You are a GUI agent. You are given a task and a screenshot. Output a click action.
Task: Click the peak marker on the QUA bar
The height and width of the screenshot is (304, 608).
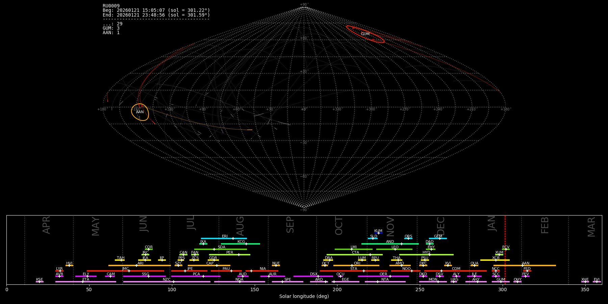(x=474, y=265)
